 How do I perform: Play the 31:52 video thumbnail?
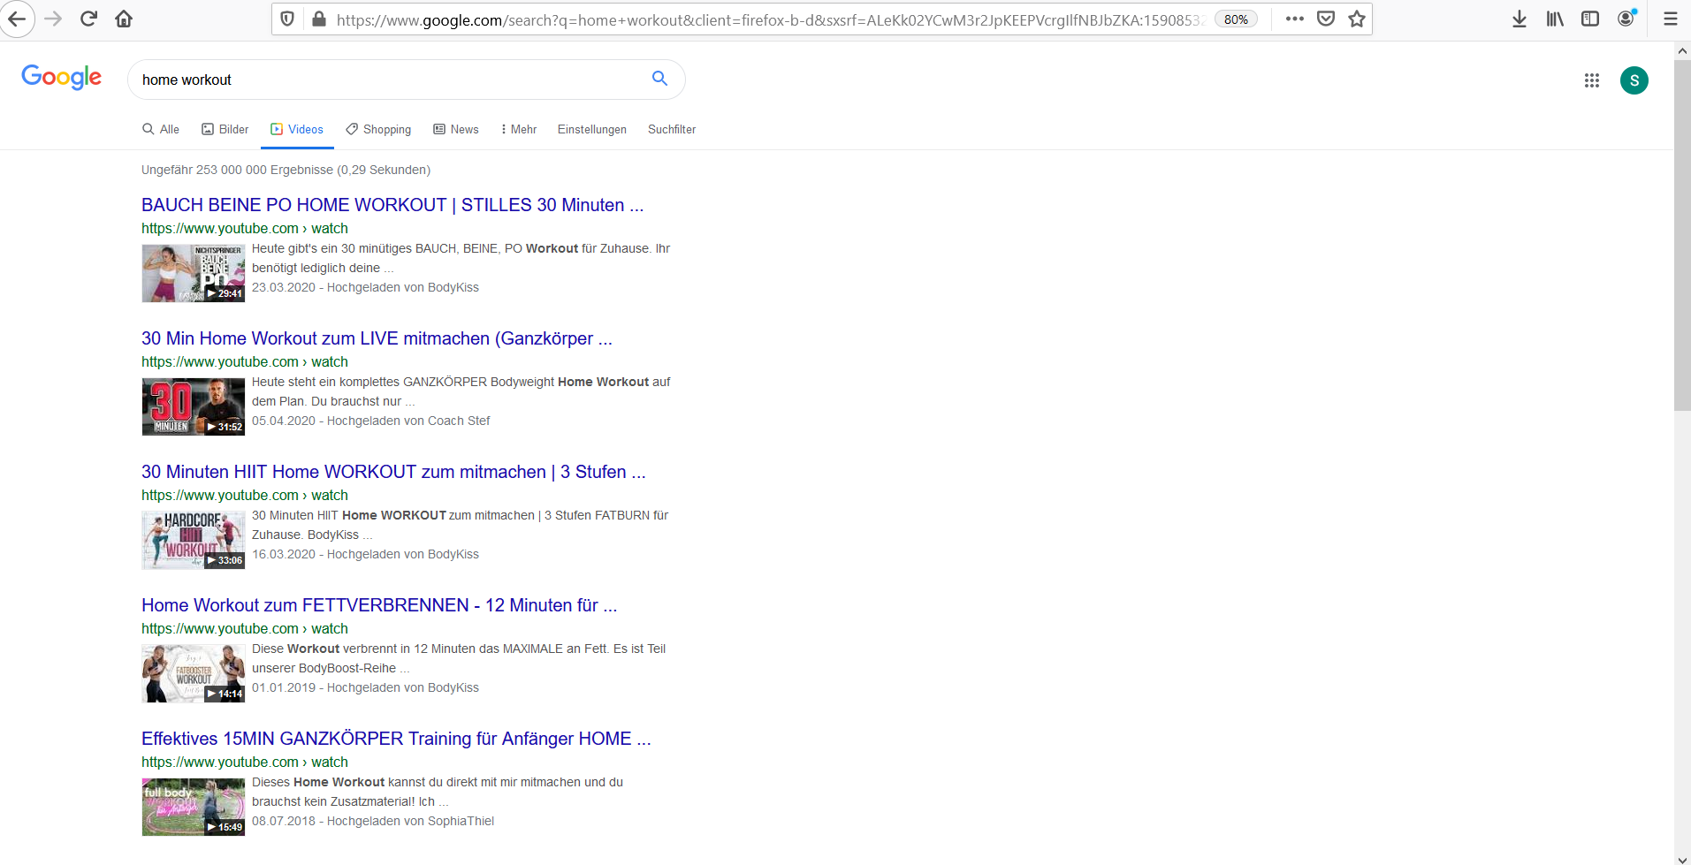click(194, 407)
